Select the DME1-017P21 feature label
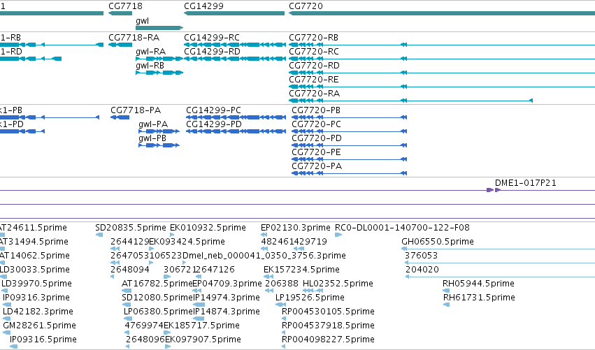The width and height of the screenshot is (595, 350). pyautogui.click(x=526, y=183)
